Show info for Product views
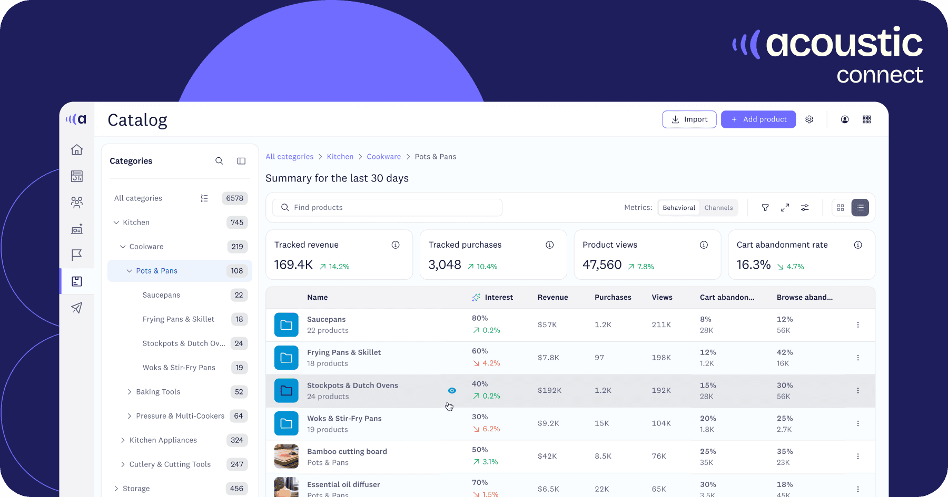948x497 pixels. [x=704, y=245]
